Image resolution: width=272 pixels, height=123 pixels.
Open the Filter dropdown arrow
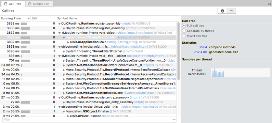174,120
